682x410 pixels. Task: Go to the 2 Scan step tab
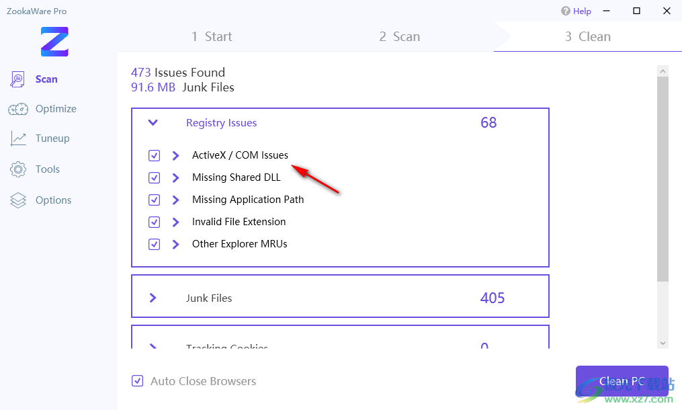(399, 37)
